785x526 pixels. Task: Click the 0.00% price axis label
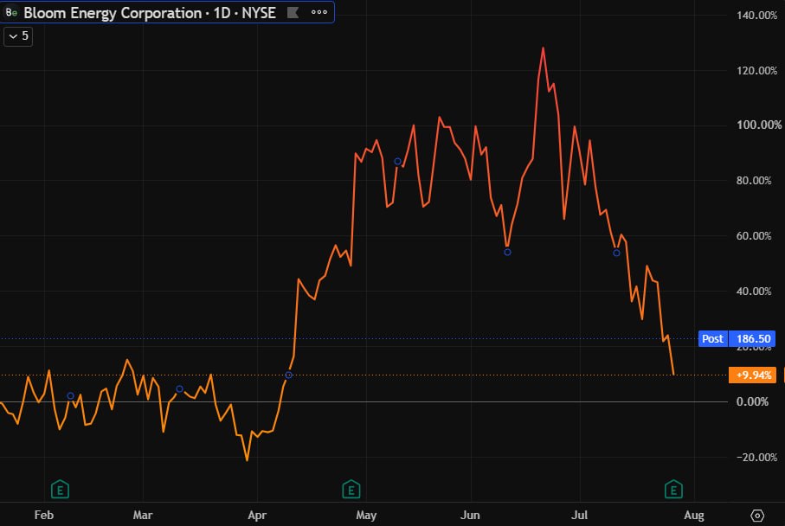(x=752, y=401)
